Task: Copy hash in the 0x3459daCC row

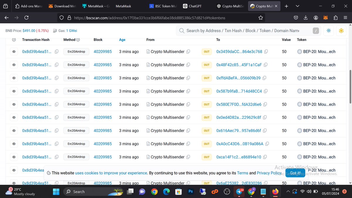Action: pyautogui.click(x=57, y=52)
